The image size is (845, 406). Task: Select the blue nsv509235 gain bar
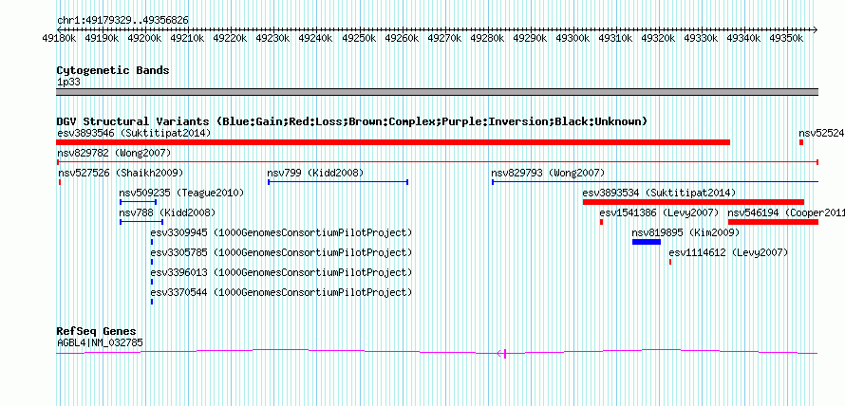click(138, 202)
